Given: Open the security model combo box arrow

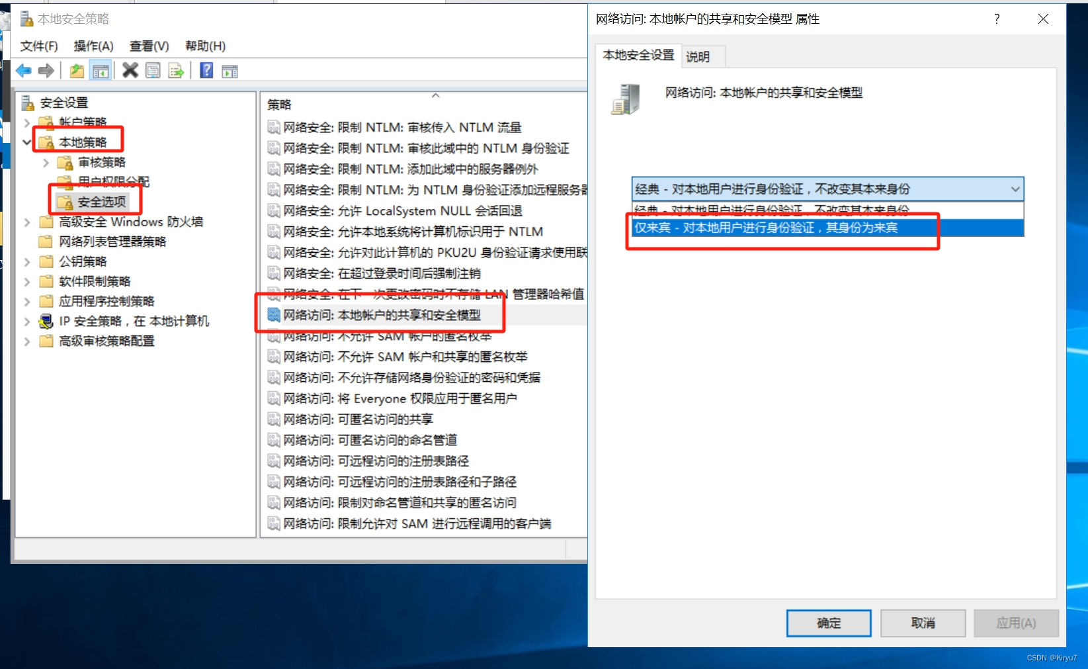Looking at the screenshot, I should [1015, 189].
